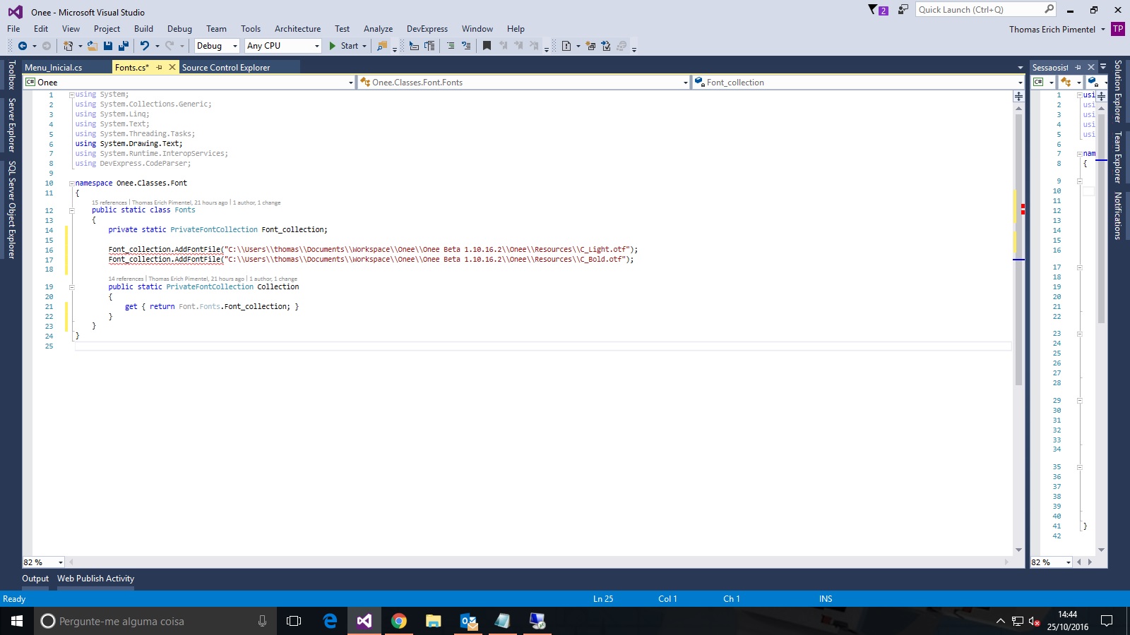1130x635 pixels.
Task: Open the Architecture menu
Action: (x=297, y=29)
